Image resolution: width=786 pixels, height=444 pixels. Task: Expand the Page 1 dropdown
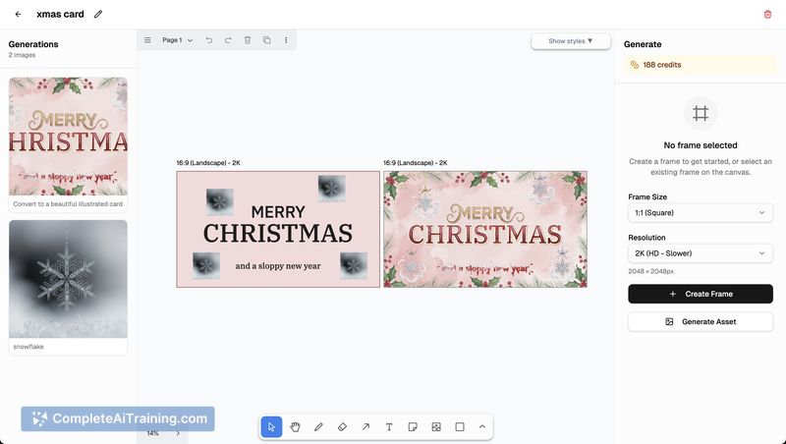click(x=178, y=40)
